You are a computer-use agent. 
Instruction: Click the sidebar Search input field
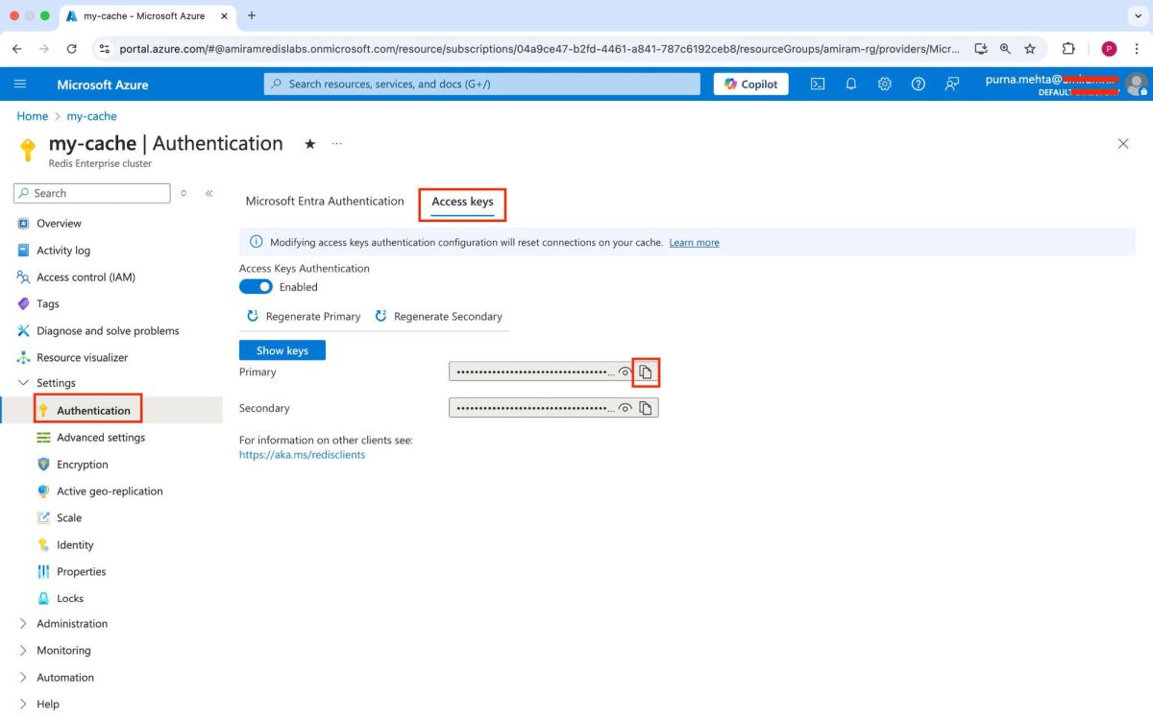91,193
